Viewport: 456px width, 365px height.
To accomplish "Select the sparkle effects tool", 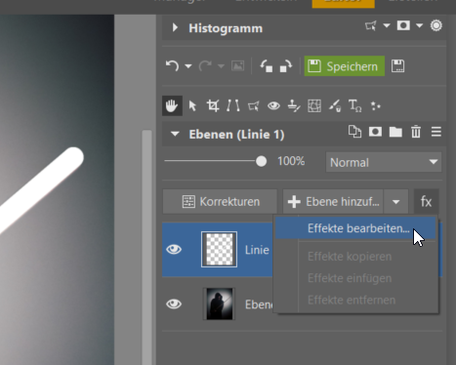I will click(375, 105).
